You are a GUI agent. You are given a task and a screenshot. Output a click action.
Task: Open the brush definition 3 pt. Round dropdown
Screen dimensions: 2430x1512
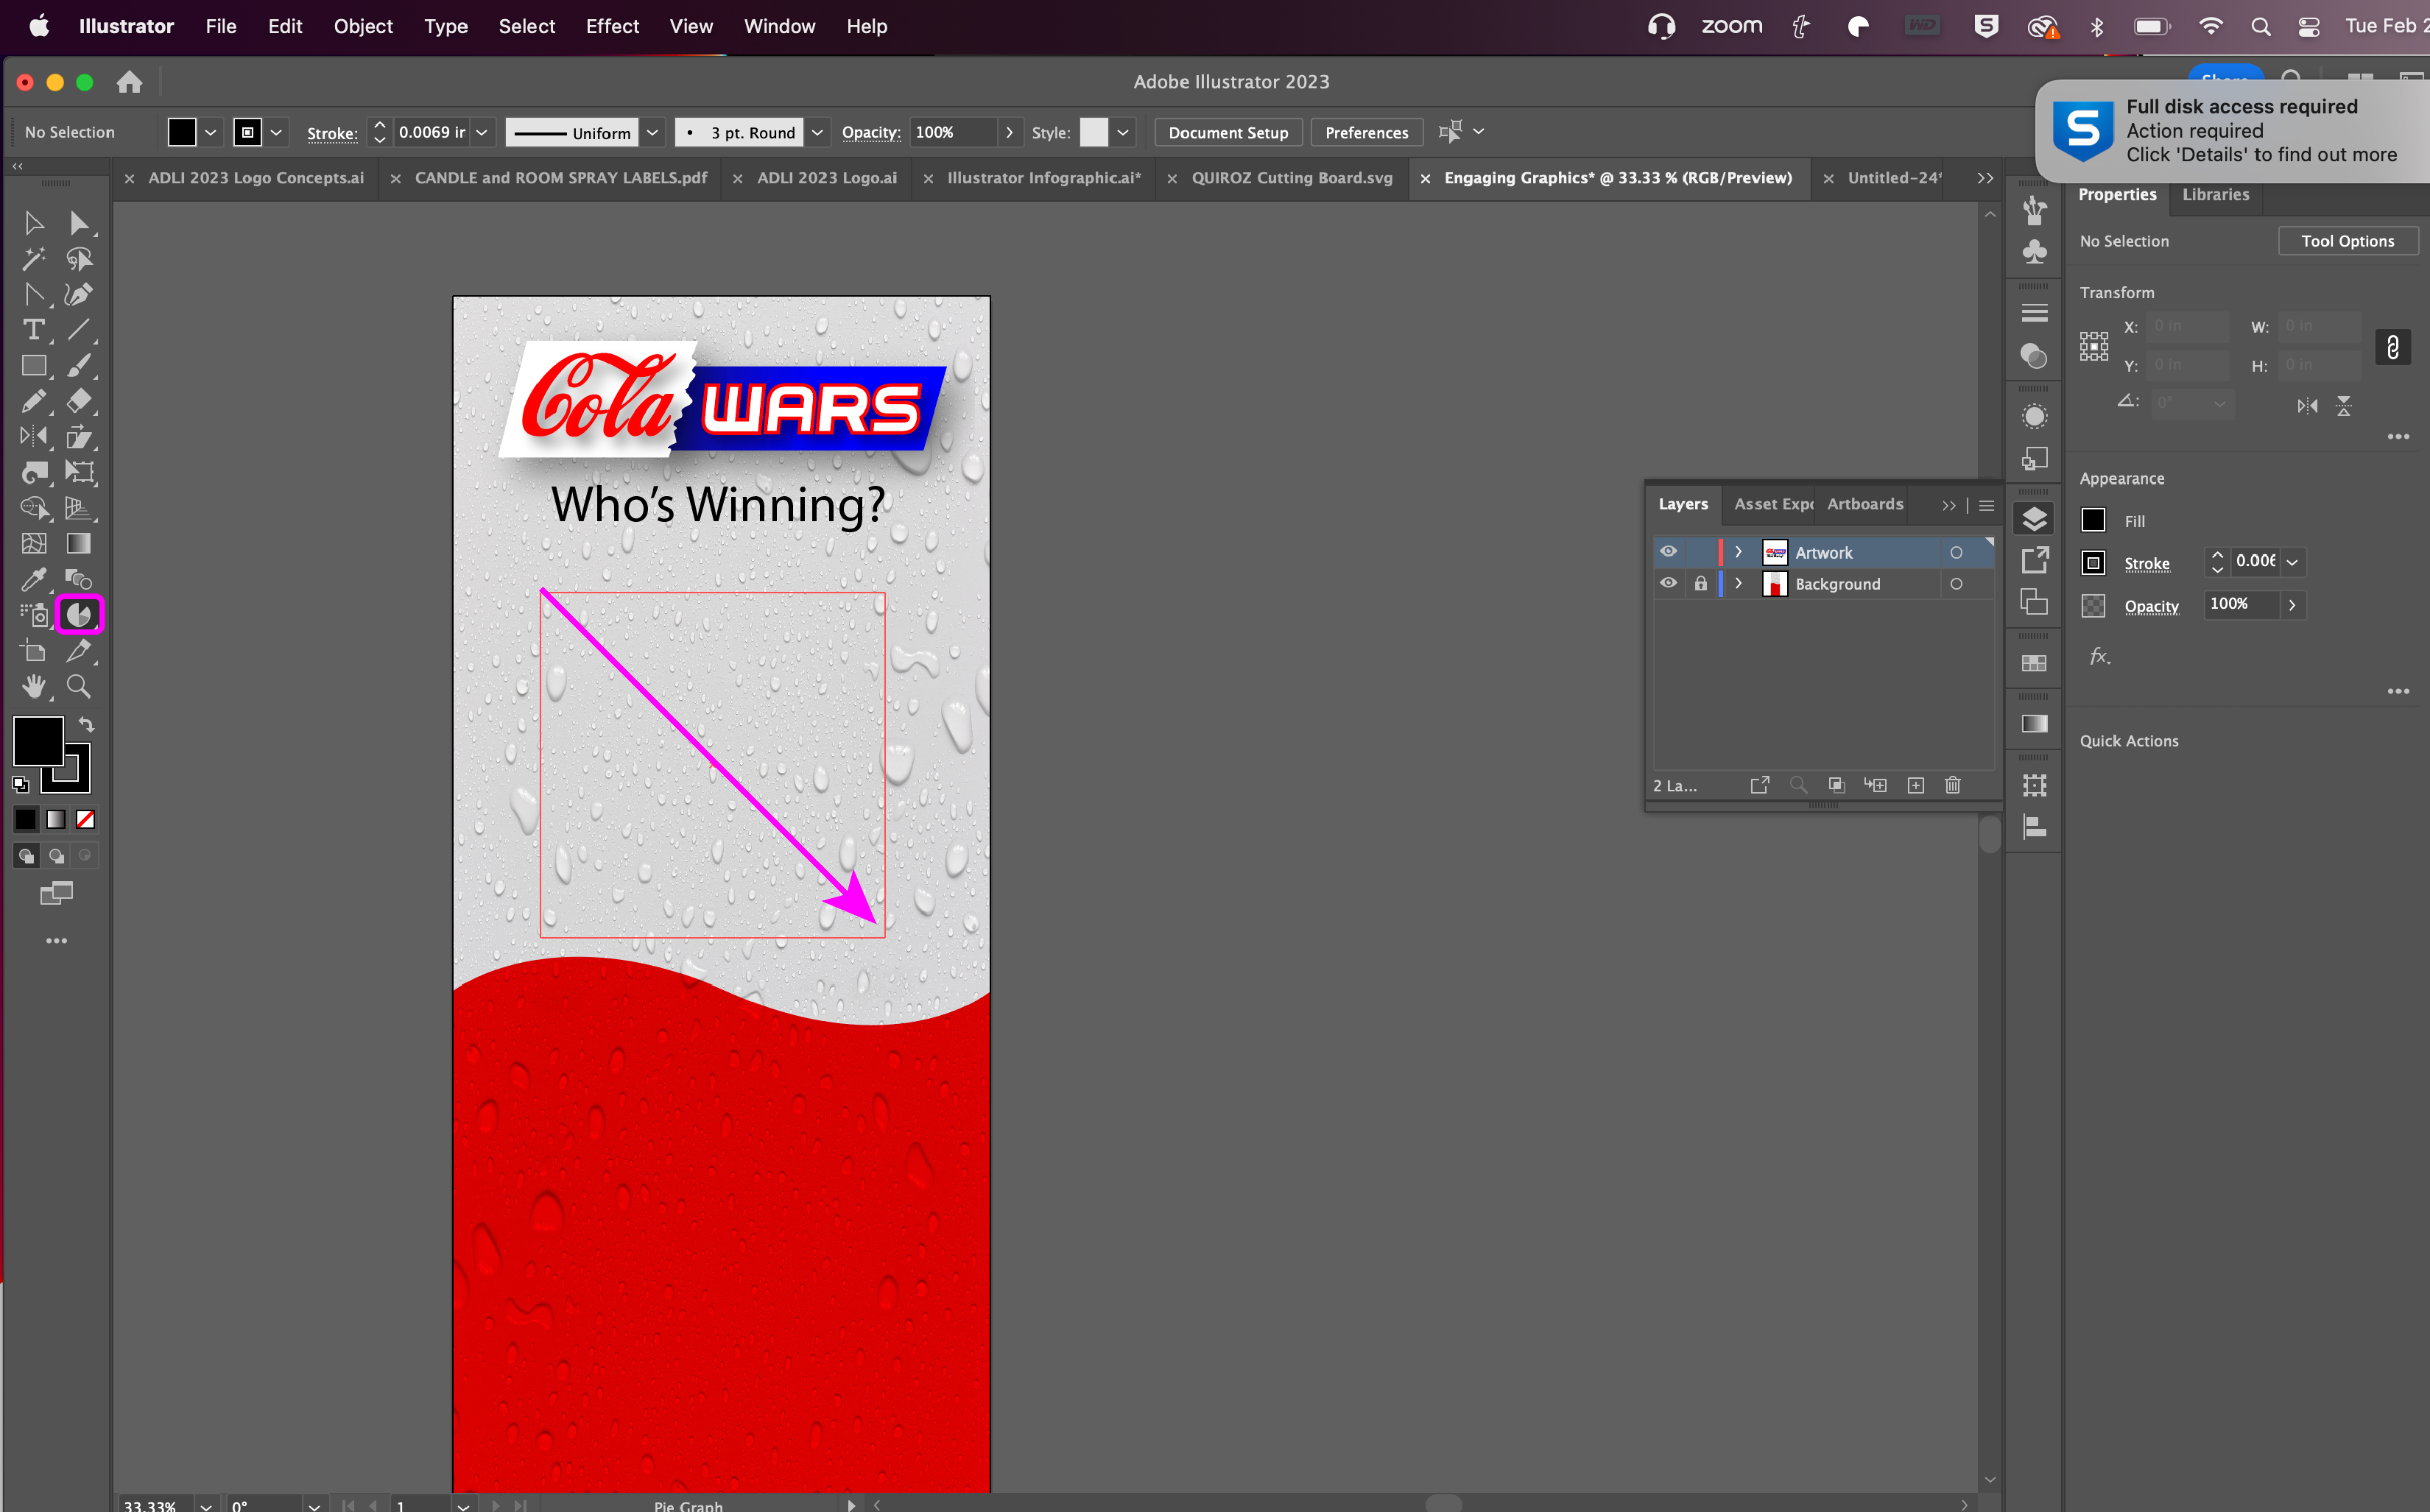pyautogui.click(x=817, y=132)
